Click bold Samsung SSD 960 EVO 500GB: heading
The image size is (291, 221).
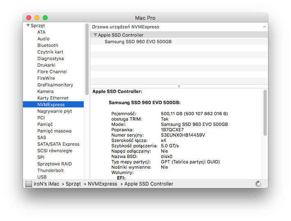[144, 102]
